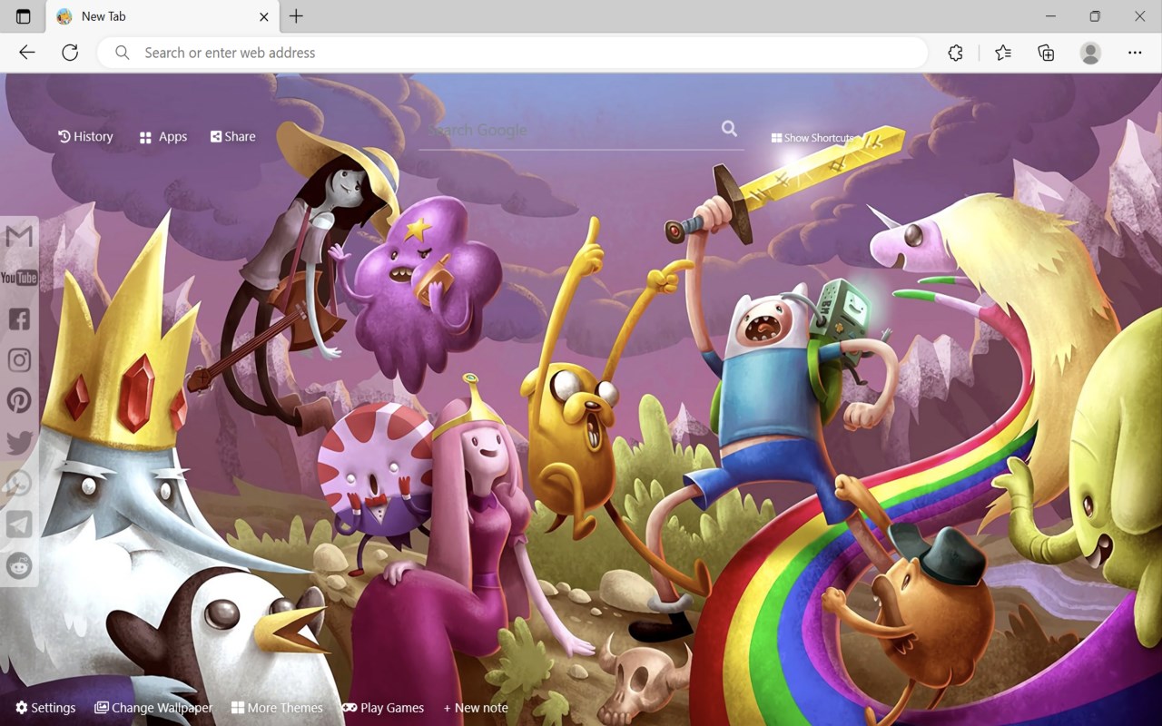Toggle Show Shortcuts
This screenshot has width=1162, height=726.
(812, 138)
